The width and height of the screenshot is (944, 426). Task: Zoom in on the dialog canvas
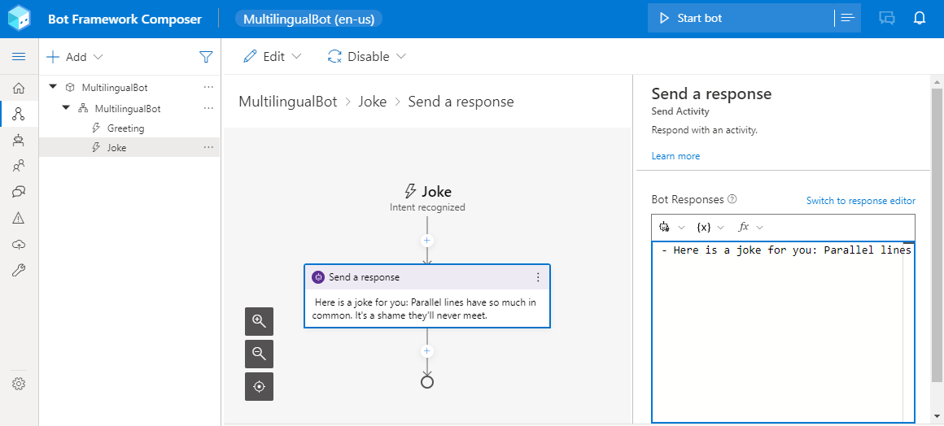point(259,321)
